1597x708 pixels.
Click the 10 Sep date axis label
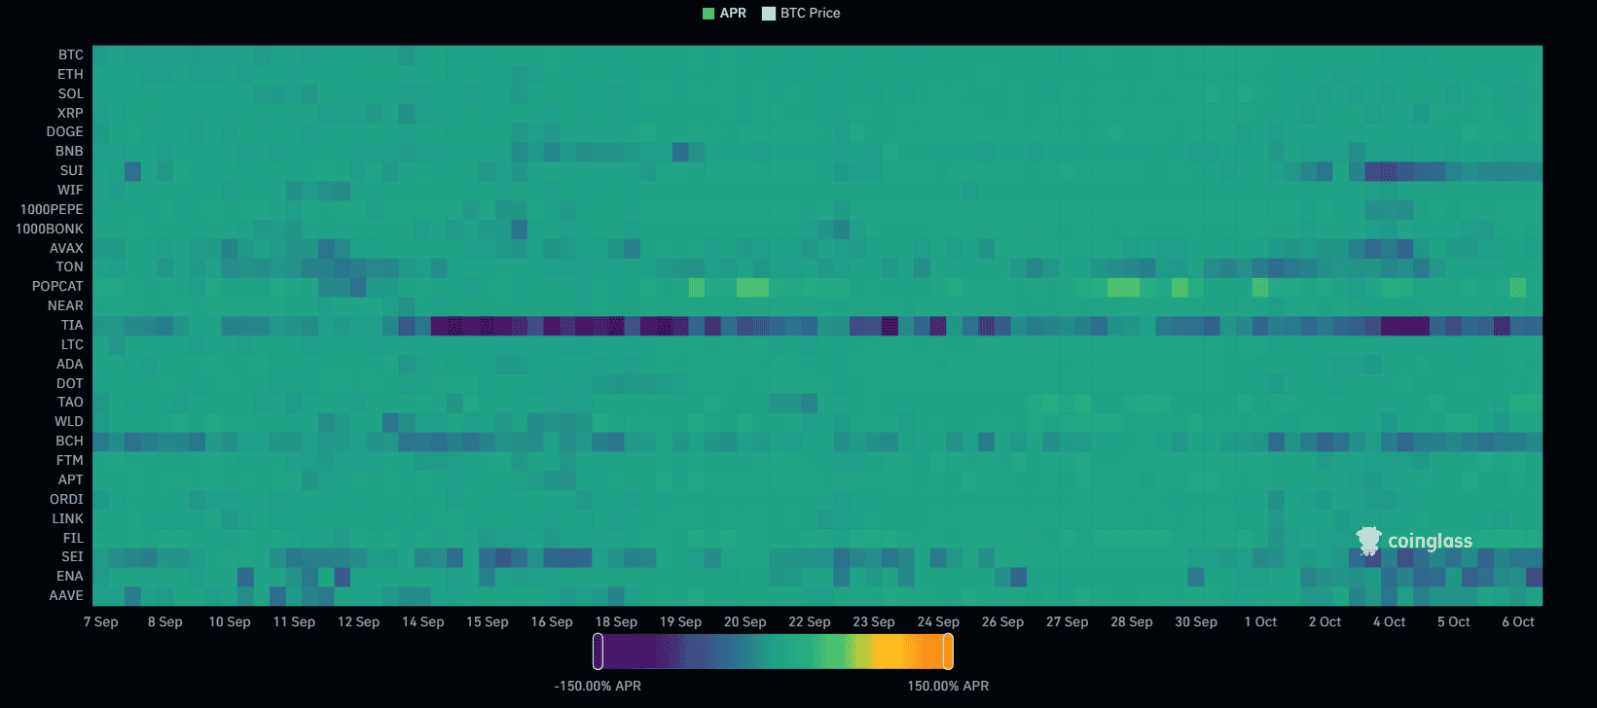click(x=230, y=621)
